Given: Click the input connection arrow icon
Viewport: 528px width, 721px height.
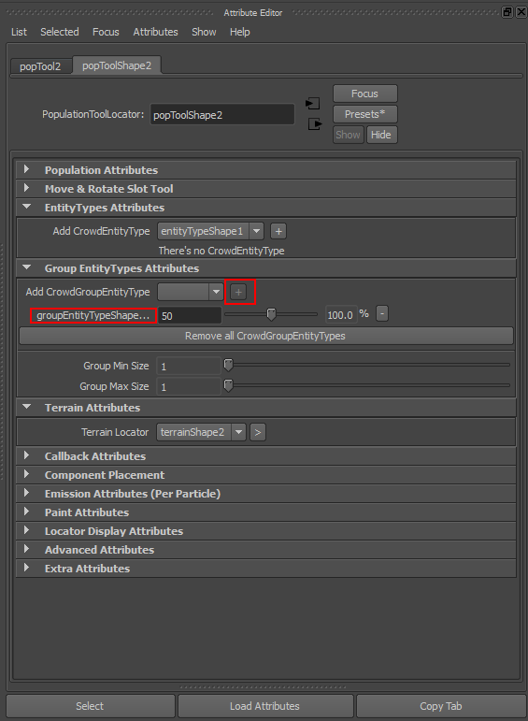Looking at the screenshot, I should coord(312,104).
